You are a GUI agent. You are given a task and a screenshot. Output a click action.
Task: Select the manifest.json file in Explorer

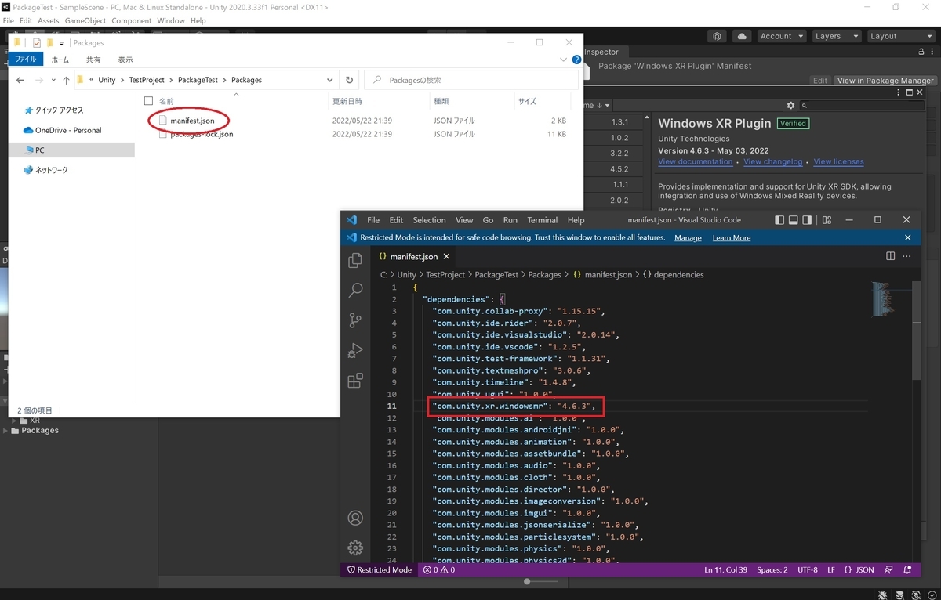click(x=192, y=121)
